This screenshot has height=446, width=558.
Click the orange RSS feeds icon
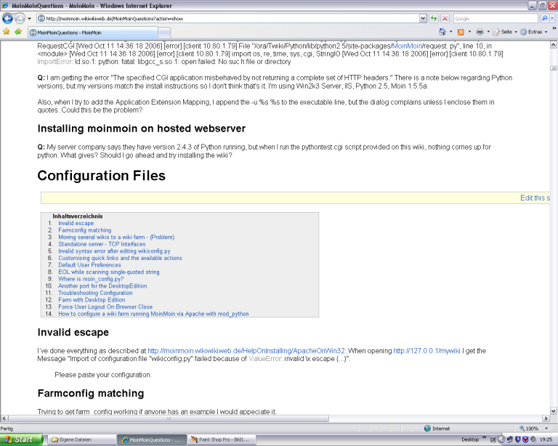(461, 32)
